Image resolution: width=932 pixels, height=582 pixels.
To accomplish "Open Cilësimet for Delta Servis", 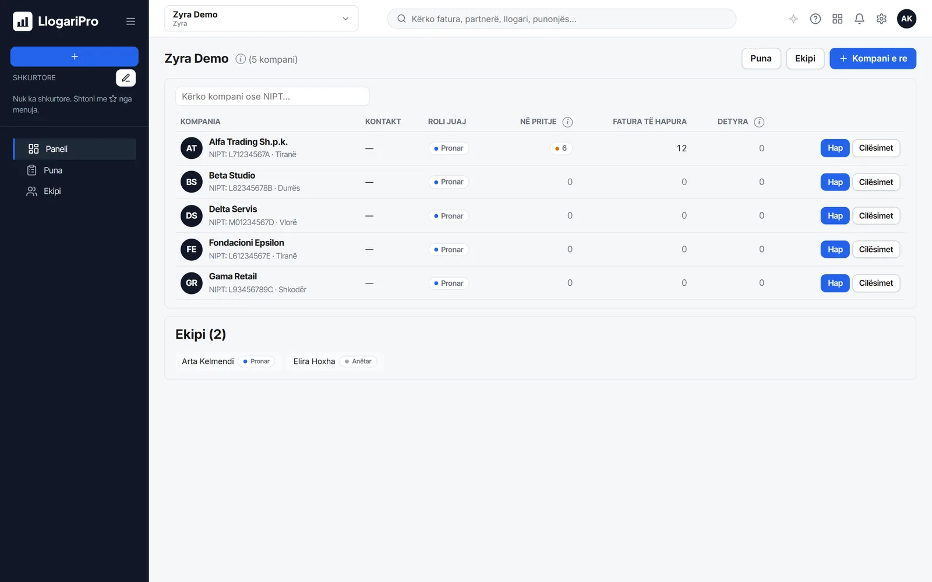I will 876,216.
